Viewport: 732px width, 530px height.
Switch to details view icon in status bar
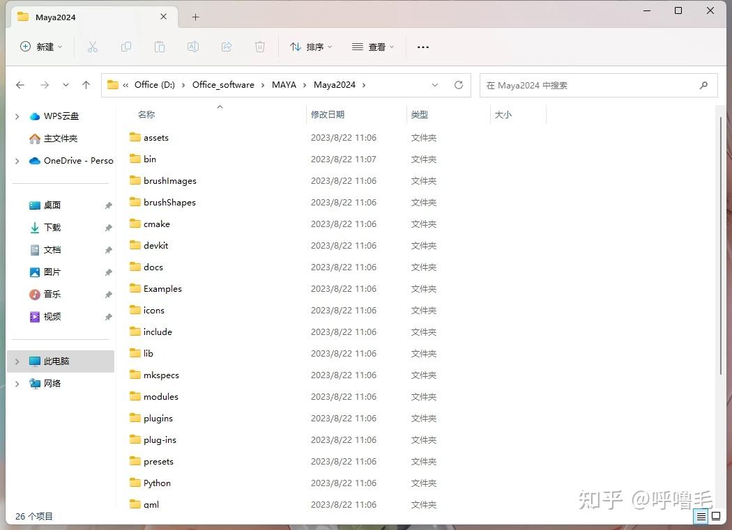tap(701, 517)
